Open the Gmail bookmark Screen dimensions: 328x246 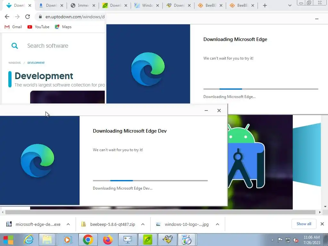tap(13, 27)
